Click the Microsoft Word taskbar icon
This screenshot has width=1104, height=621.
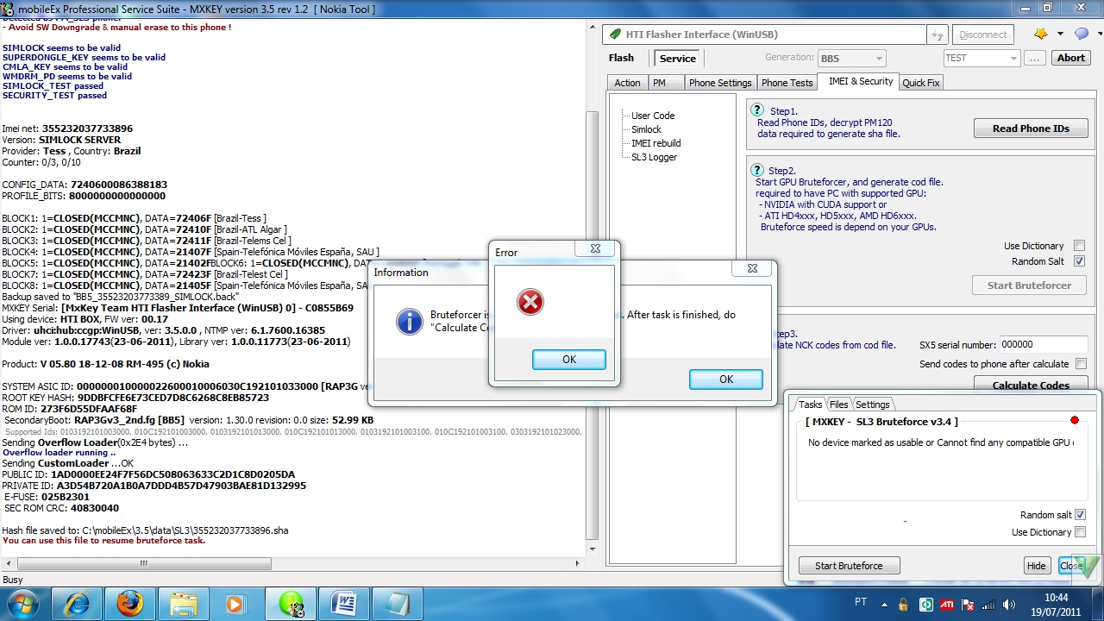coord(343,604)
